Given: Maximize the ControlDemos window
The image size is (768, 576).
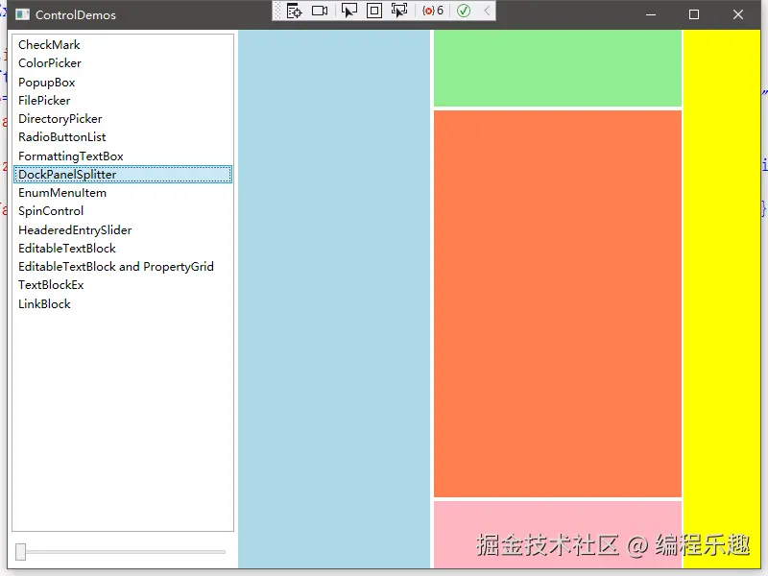Looking at the screenshot, I should click(x=693, y=14).
